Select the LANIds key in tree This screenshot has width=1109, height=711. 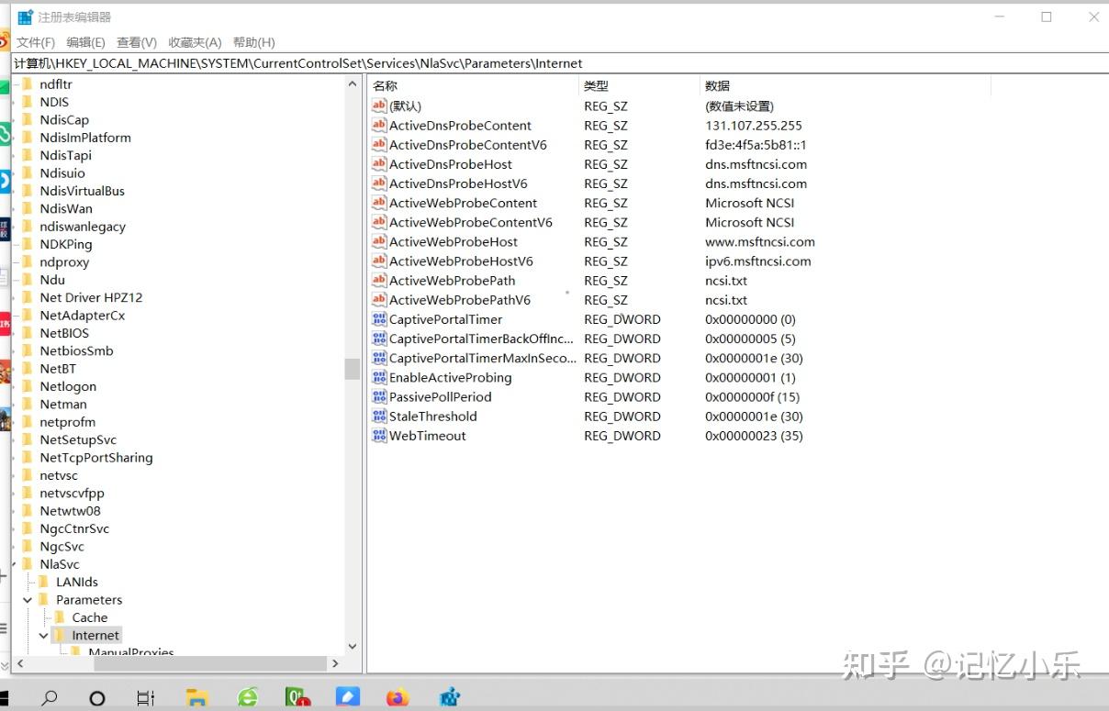[x=76, y=582]
